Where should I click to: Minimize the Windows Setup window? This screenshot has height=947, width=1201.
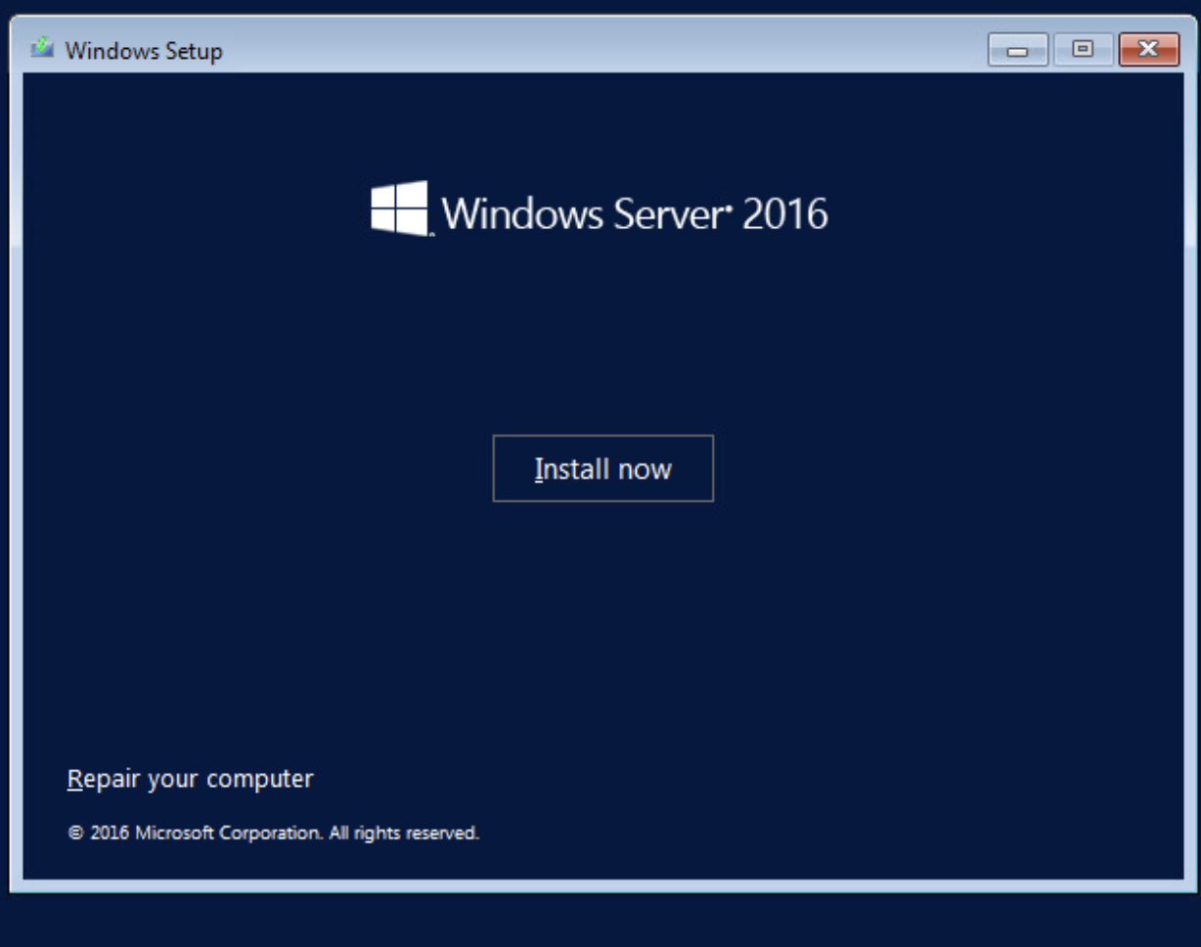coord(1017,50)
